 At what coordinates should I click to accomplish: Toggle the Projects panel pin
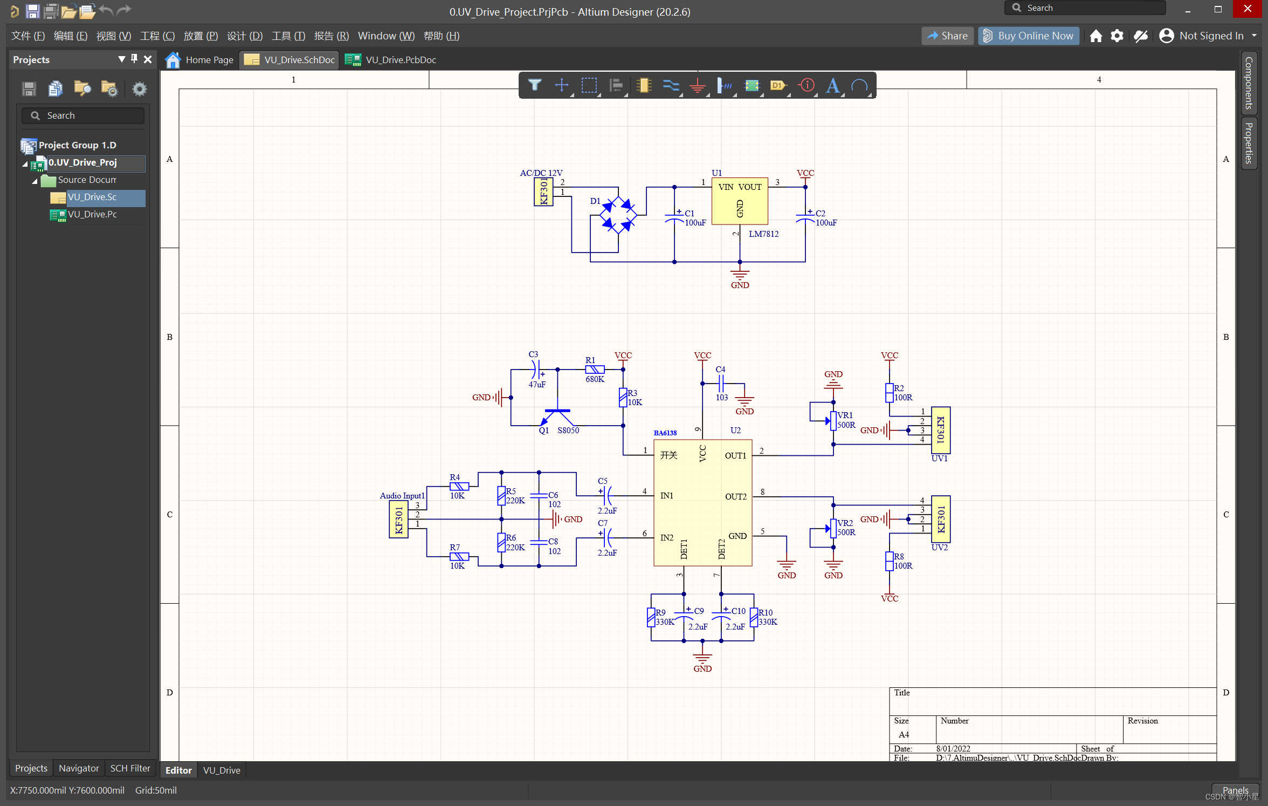click(x=134, y=59)
